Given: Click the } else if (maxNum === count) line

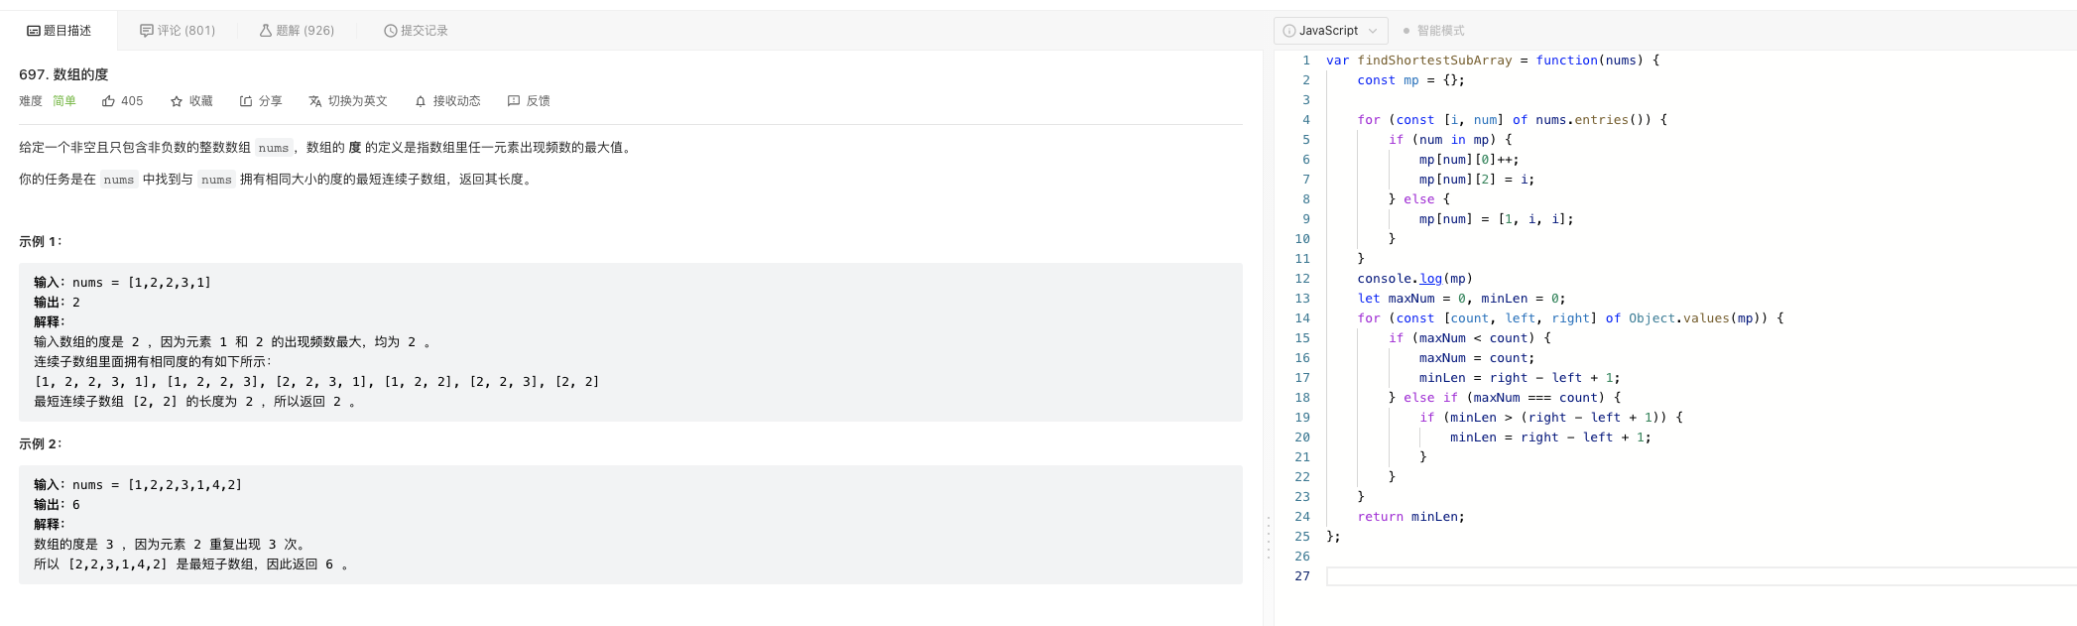Looking at the screenshot, I should (1504, 398).
